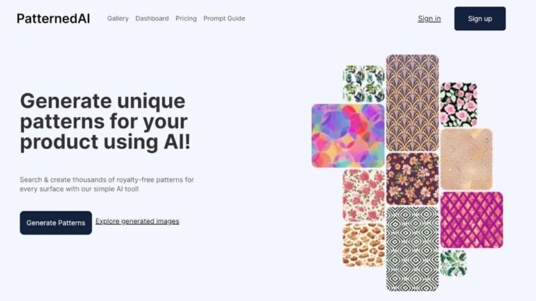Open the Gallery page
The height and width of the screenshot is (301, 536).
[x=118, y=18]
